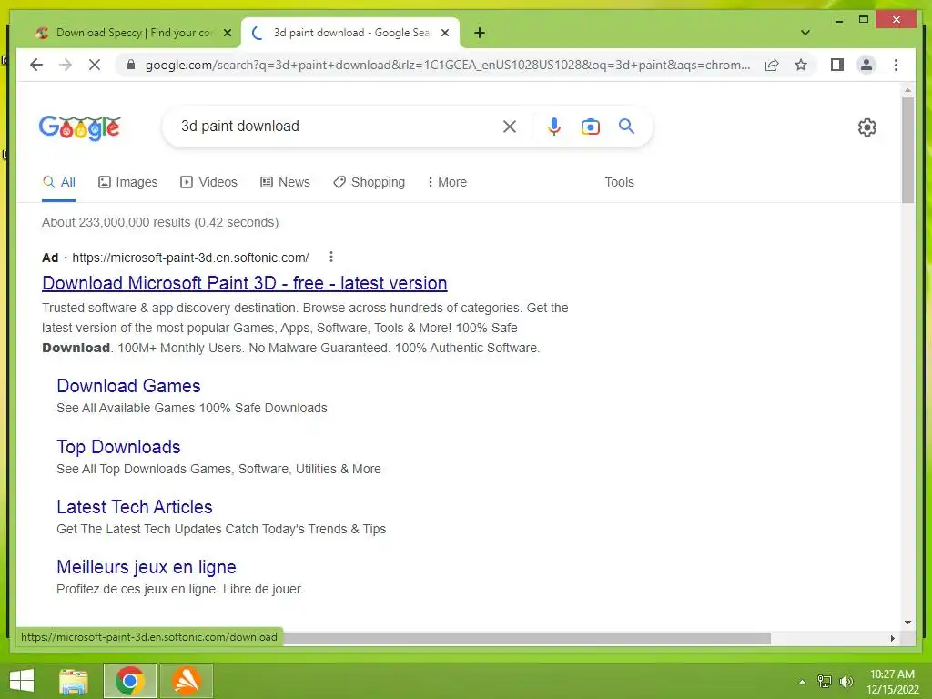Expand the tab search chevron
The image size is (932, 699).
click(x=805, y=33)
